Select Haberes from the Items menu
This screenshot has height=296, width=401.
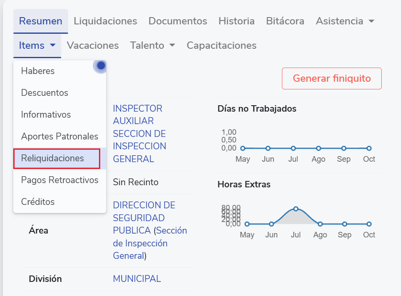38,71
